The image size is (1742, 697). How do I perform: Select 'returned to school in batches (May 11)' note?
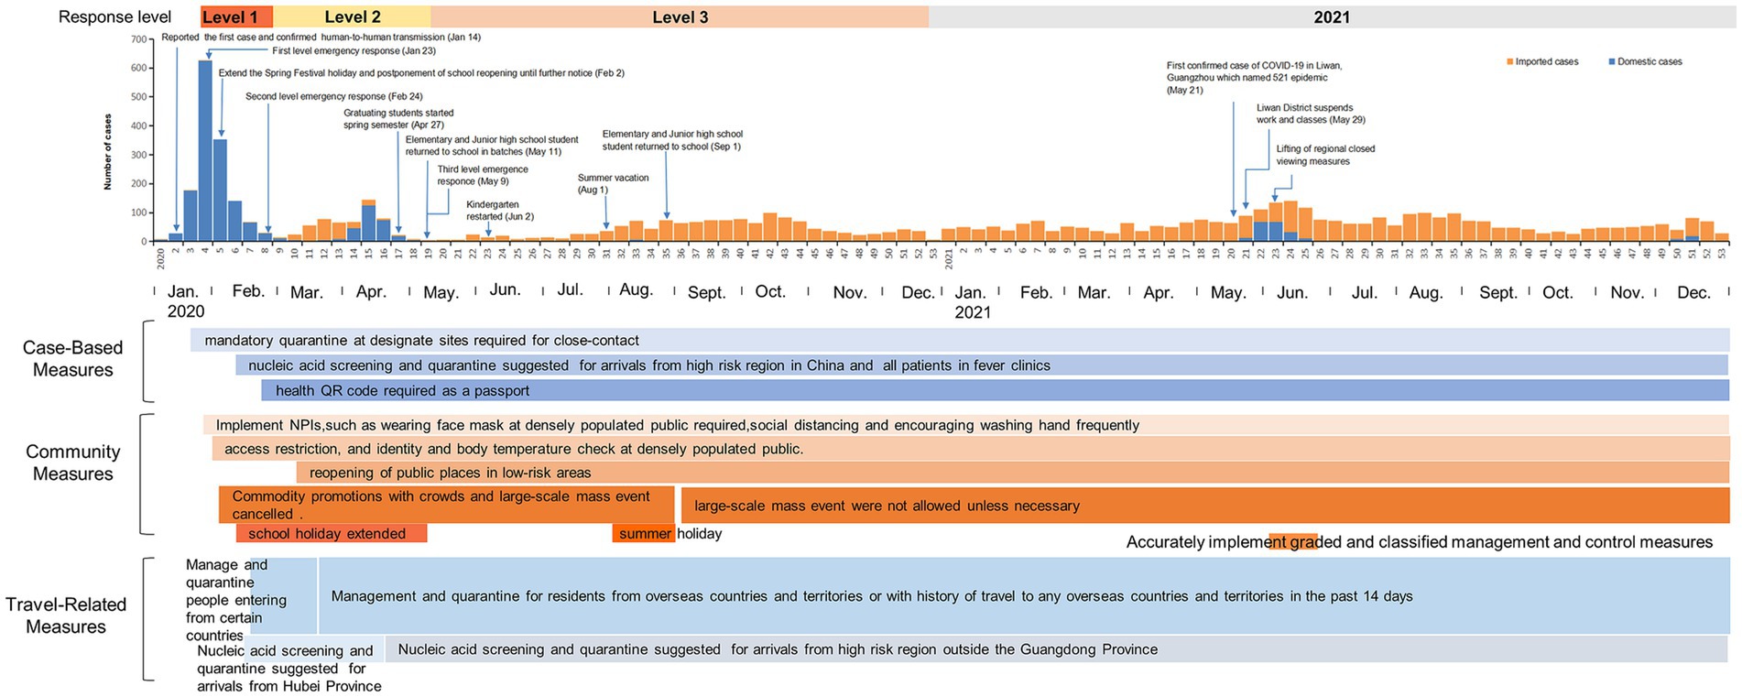coord(492,146)
